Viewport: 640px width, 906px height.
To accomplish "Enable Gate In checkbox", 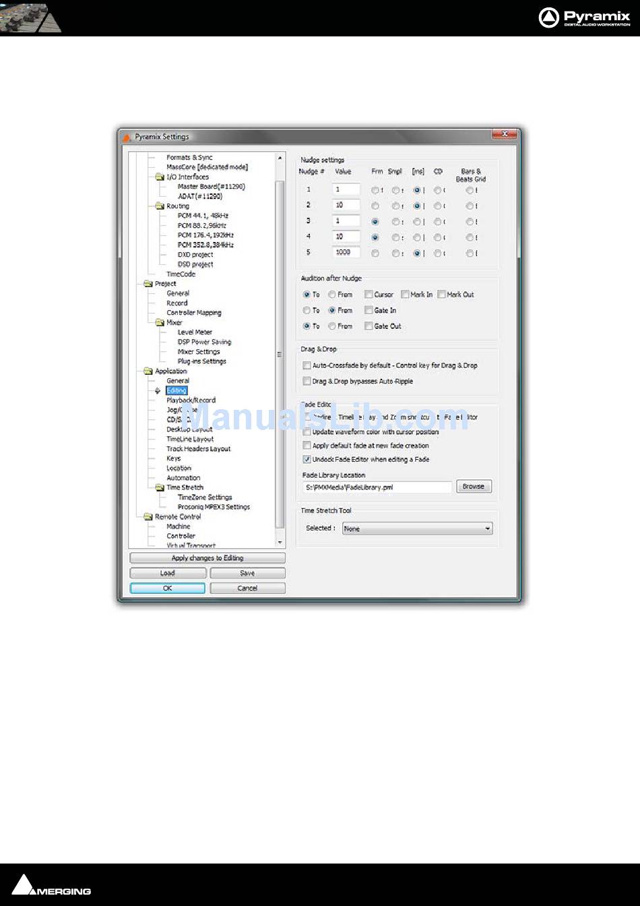I will (369, 311).
